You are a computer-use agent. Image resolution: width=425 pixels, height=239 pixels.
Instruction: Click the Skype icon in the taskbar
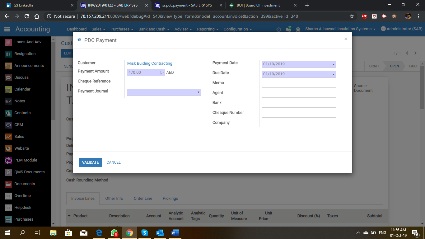[144, 233]
